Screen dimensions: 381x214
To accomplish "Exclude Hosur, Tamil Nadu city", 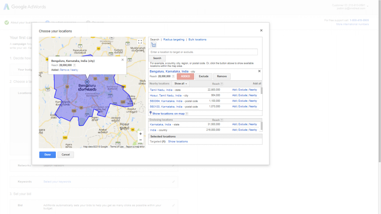I will tap(243, 95).
